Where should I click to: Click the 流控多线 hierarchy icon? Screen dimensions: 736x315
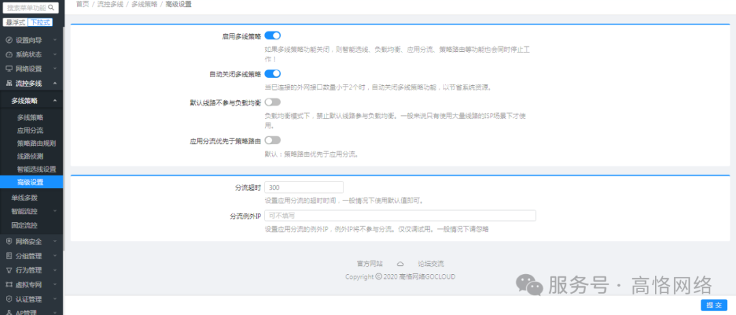(9, 84)
